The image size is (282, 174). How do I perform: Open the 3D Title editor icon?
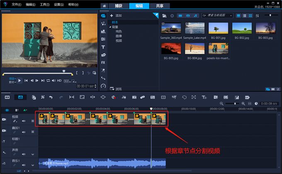coord(204,97)
